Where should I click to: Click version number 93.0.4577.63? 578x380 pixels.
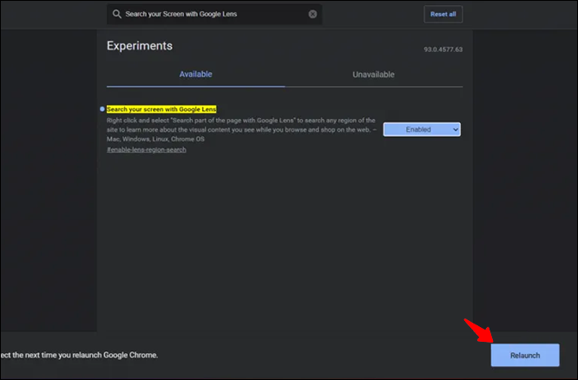tap(443, 49)
